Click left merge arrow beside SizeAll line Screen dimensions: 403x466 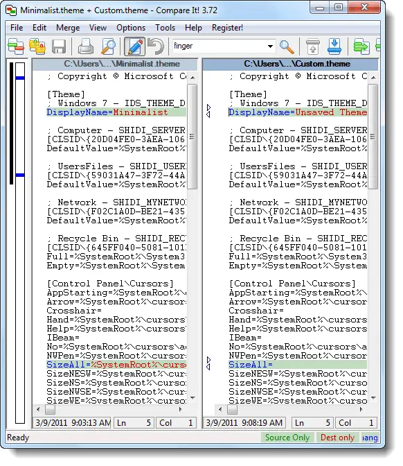tap(208, 367)
